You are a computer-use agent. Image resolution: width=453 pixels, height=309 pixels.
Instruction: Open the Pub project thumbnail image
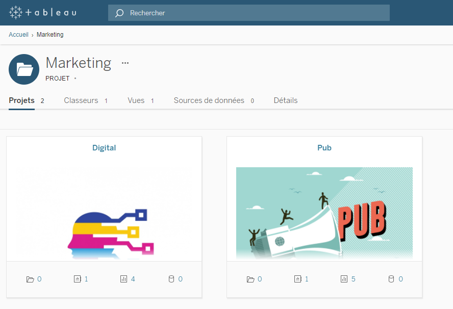[324, 212]
